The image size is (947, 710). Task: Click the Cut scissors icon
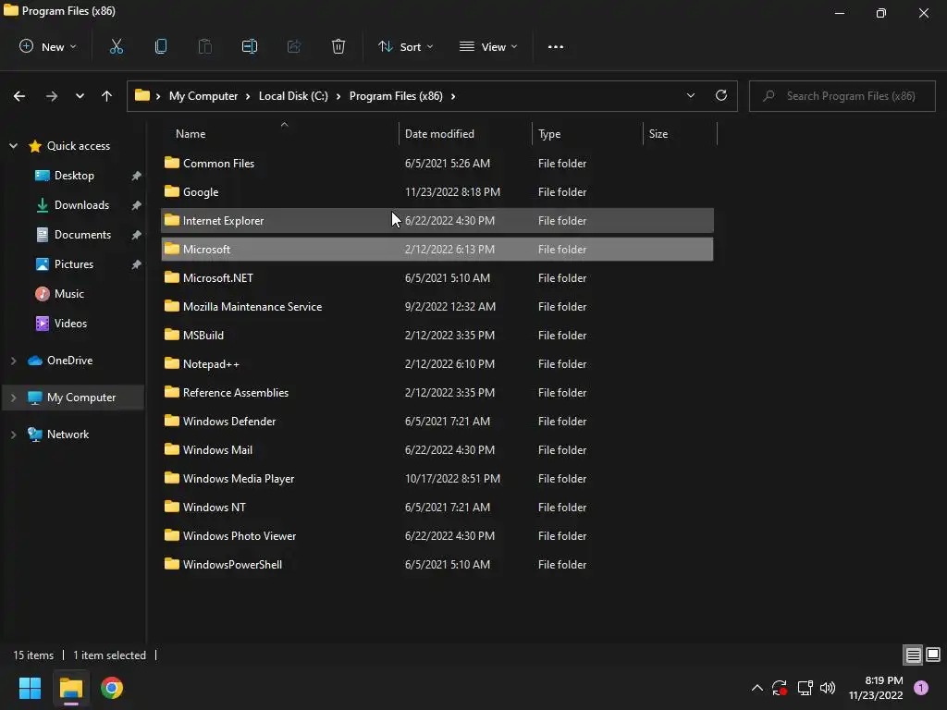(x=116, y=46)
